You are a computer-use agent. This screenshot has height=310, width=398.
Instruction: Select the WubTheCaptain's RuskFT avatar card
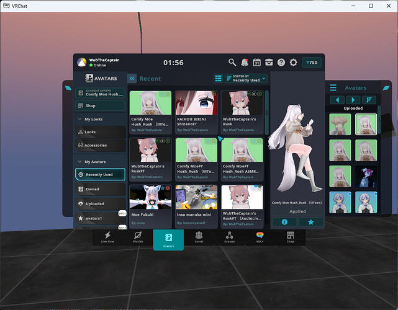[x=150, y=159]
